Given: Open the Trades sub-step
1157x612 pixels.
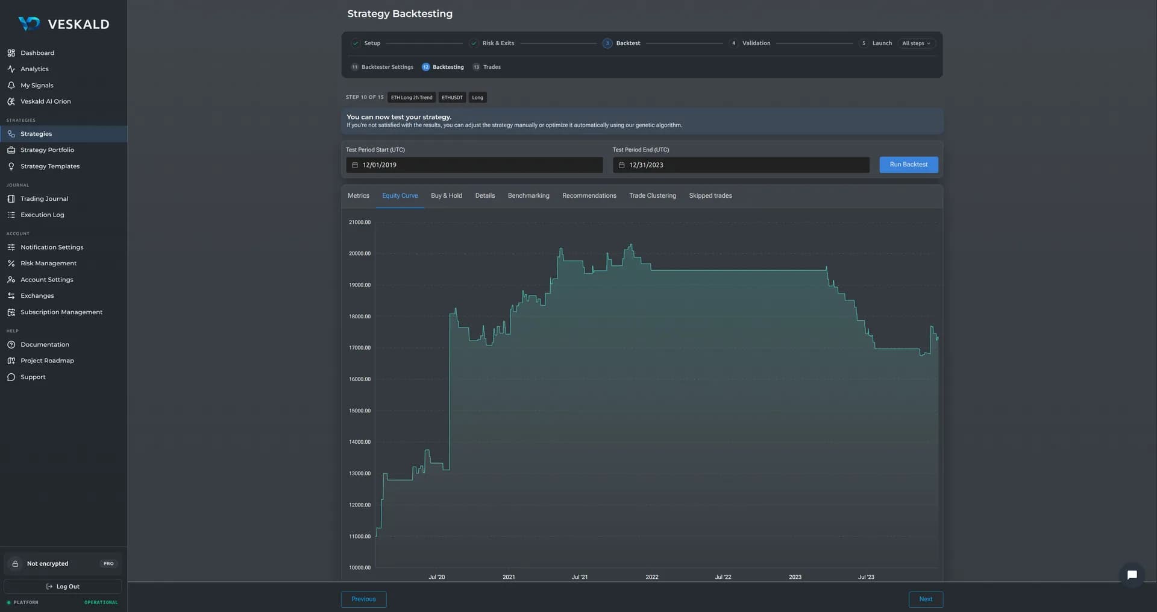Looking at the screenshot, I should [487, 67].
